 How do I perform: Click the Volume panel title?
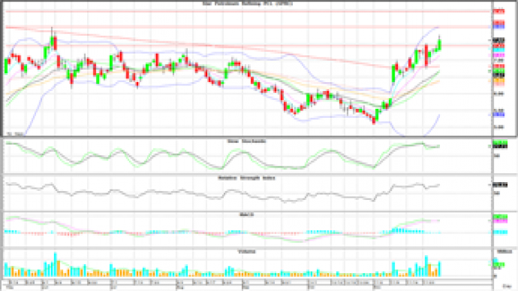click(247, 251)
